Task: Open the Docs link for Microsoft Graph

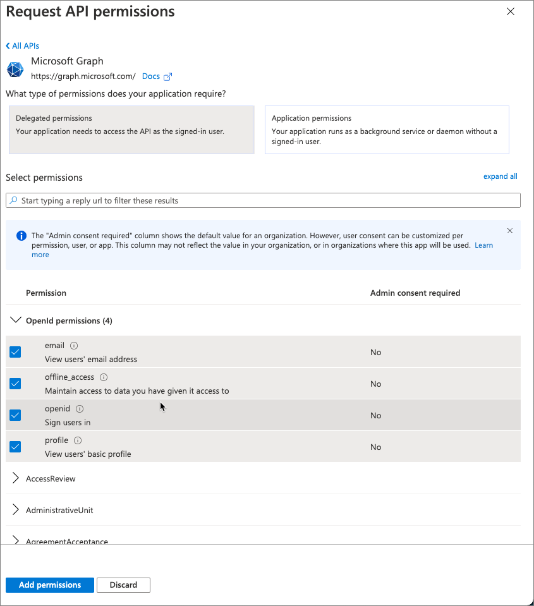Action: click(150, 76)
